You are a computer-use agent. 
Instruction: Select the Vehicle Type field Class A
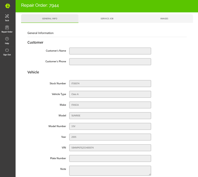(110, 94)
